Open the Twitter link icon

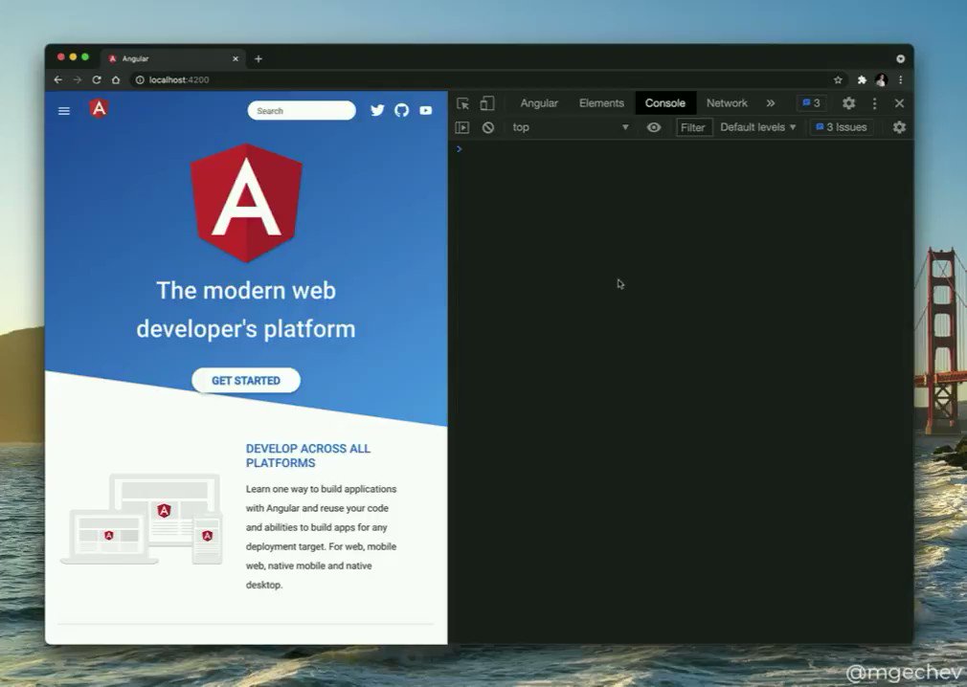pos(377,110)
